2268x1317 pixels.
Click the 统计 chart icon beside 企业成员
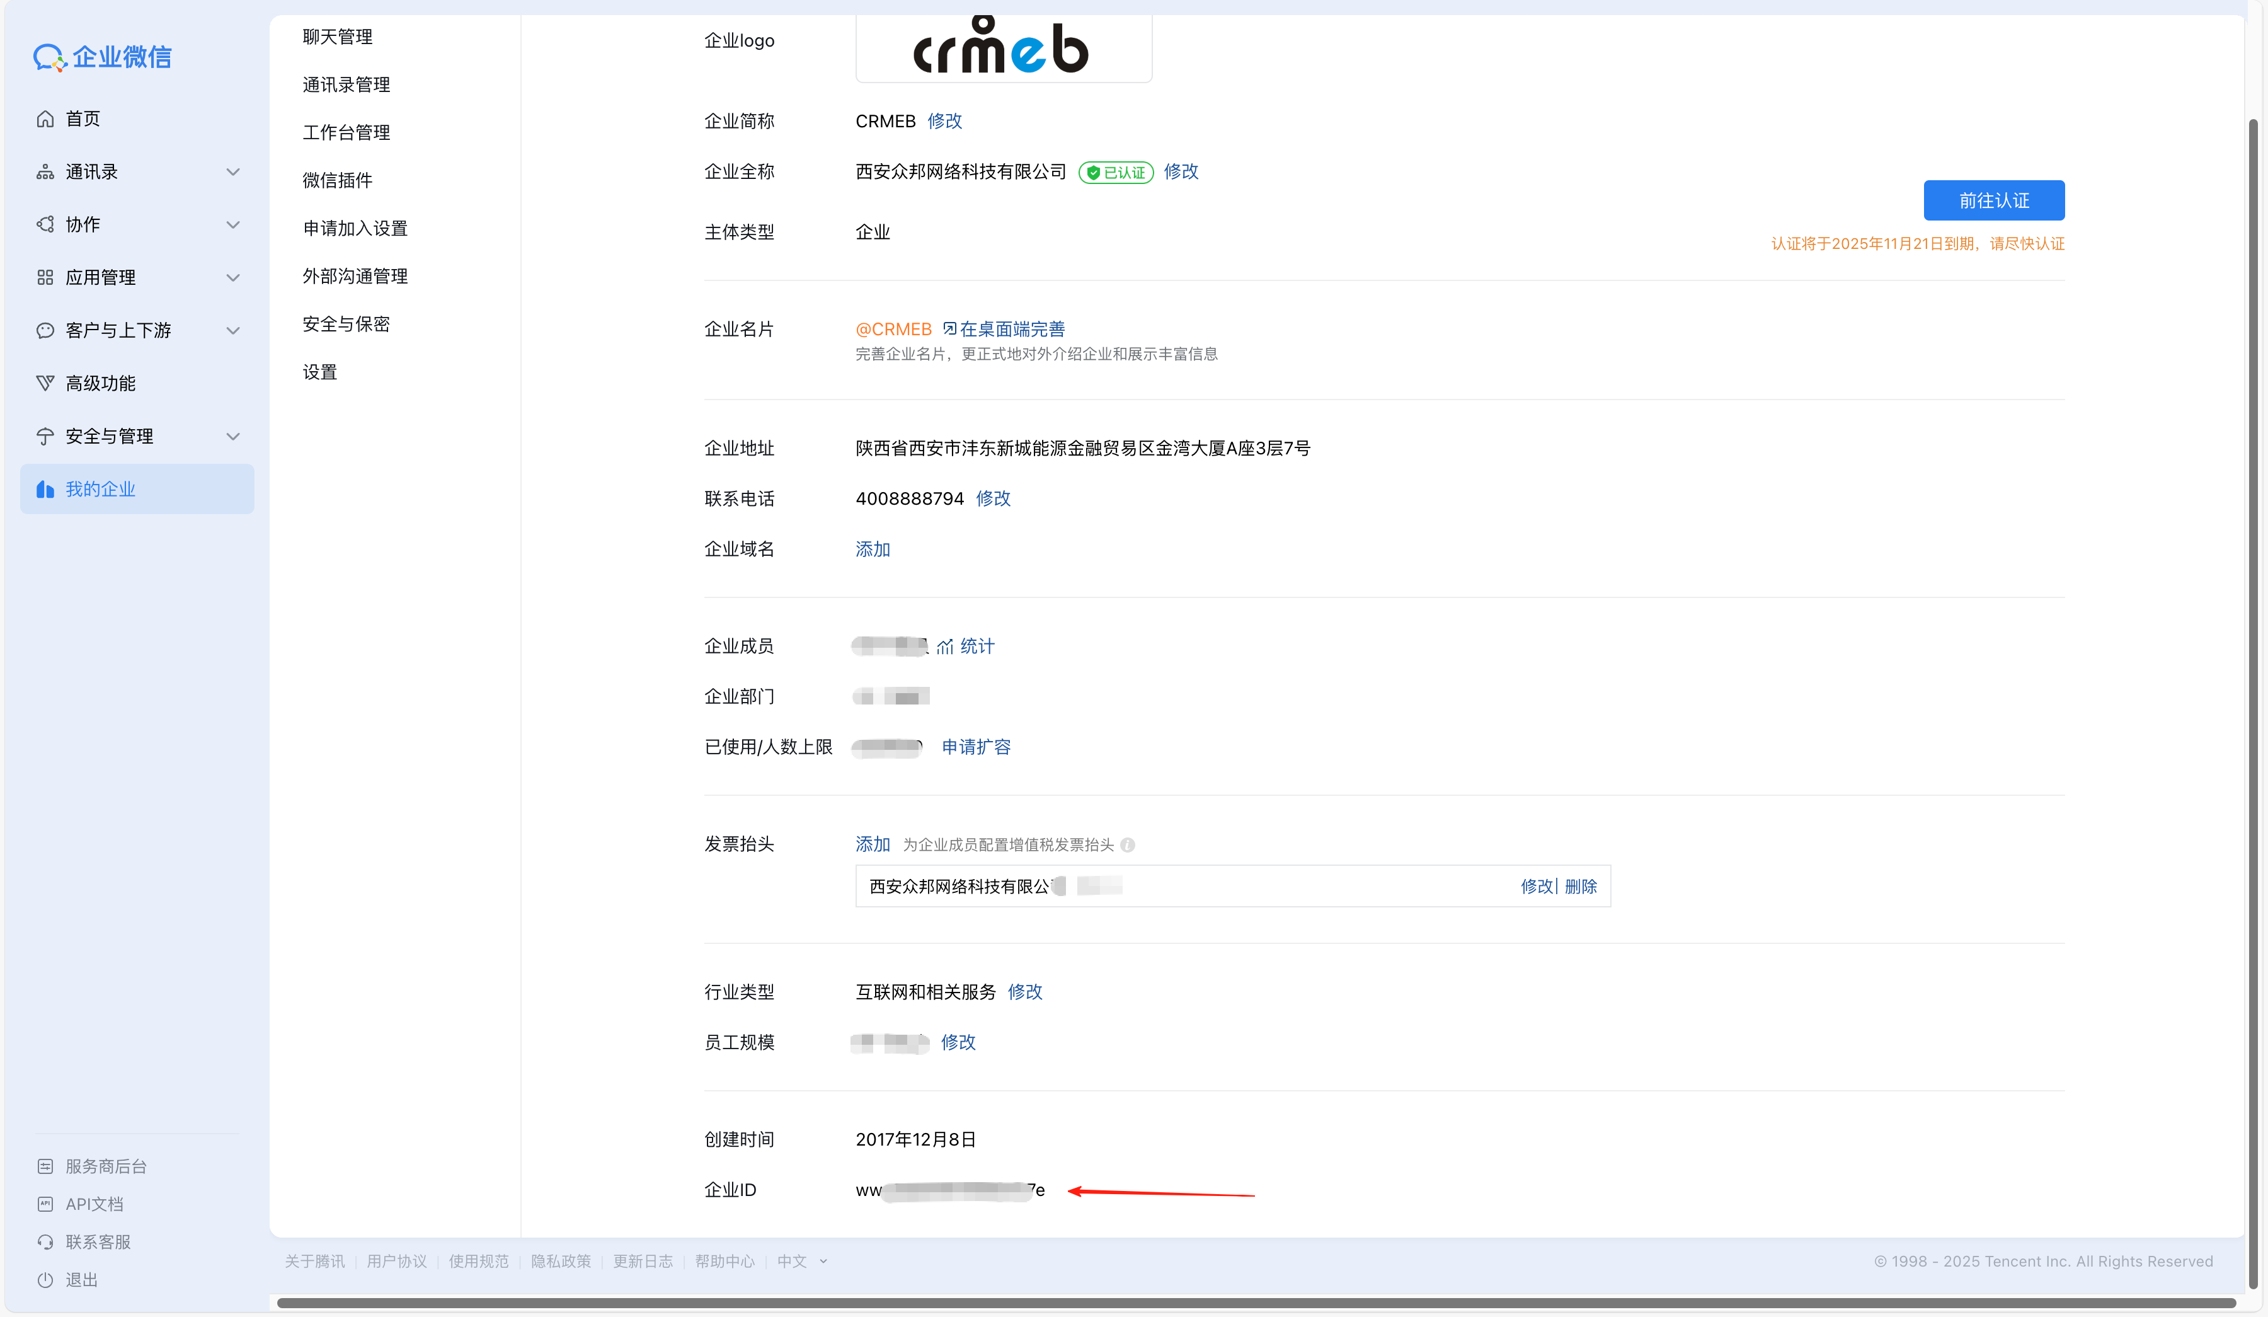click(944, 647)
